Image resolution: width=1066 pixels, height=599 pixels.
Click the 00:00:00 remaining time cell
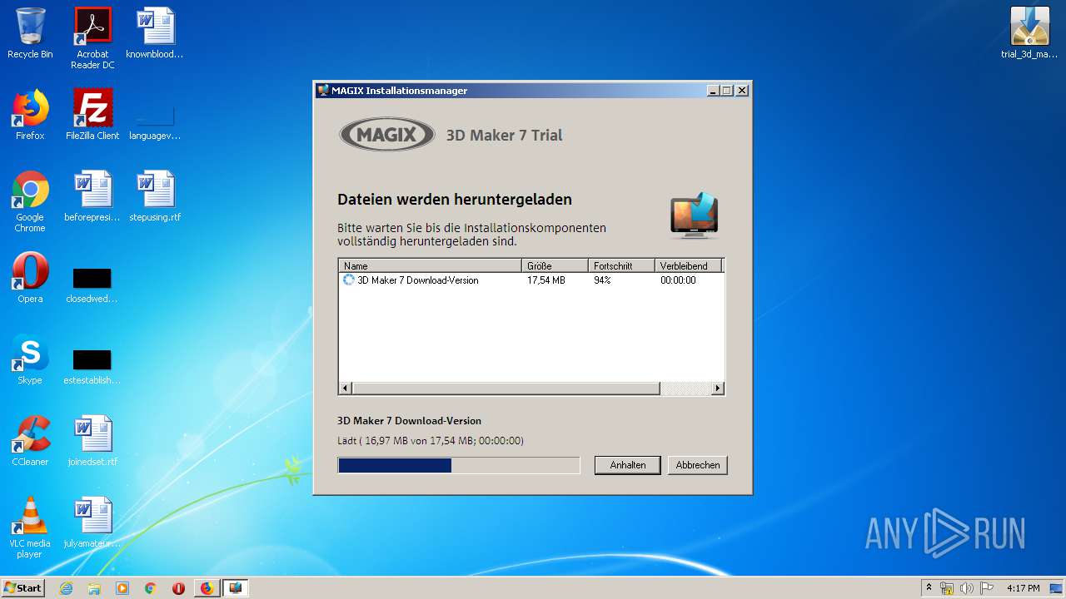(678, 280)
